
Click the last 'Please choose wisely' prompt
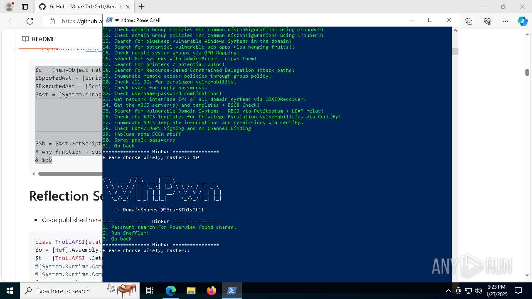[146, 250]
